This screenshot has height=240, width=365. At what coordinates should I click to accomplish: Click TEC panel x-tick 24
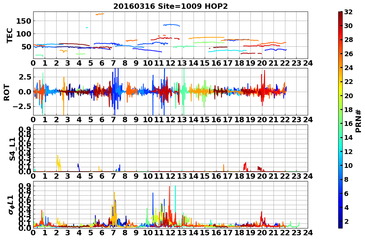308,63
